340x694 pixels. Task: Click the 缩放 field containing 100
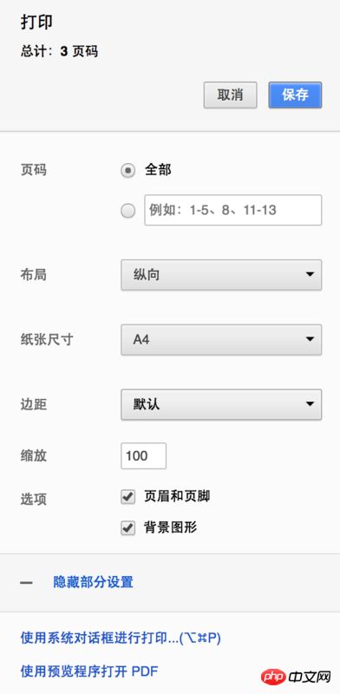click(x=143, y=456)
